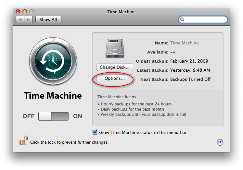
Task: Go forward with the right arrow button
Action: tap(28, 19)
